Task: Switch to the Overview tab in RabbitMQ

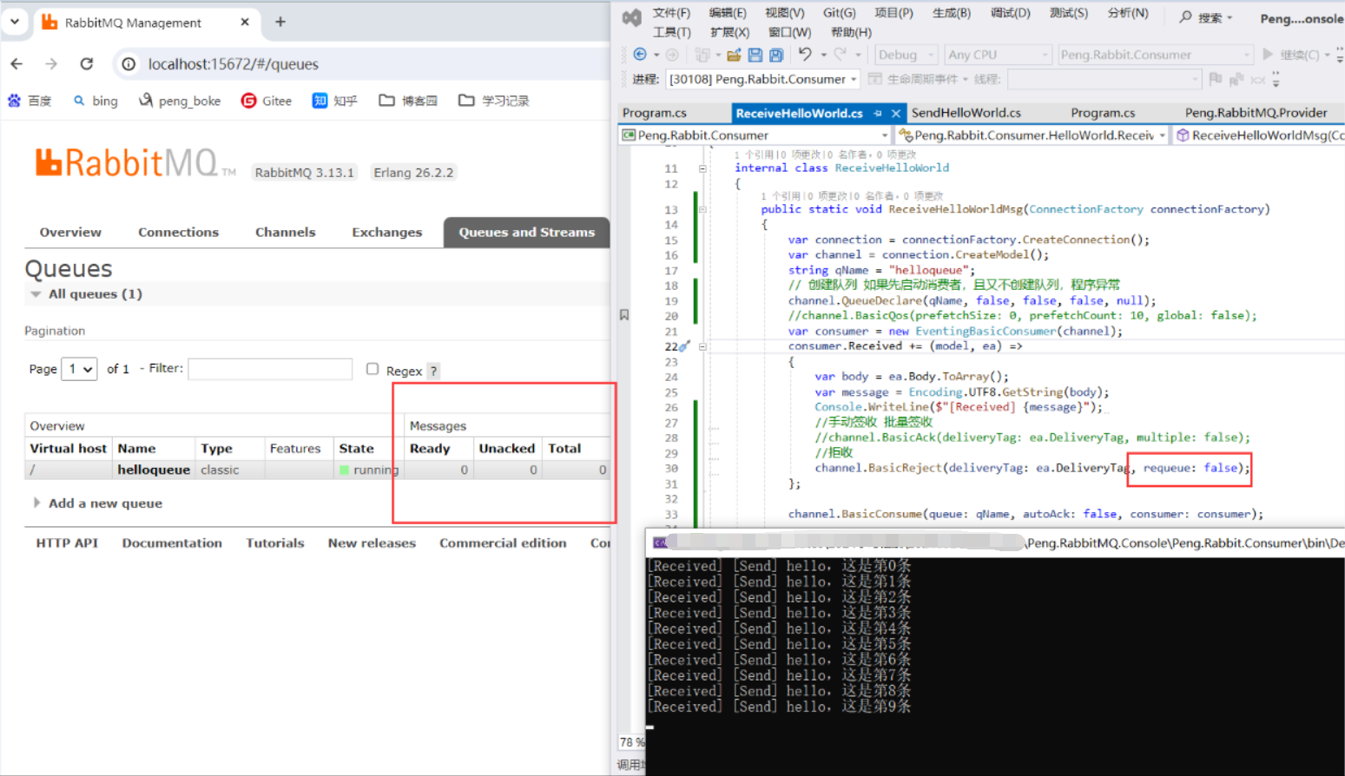Action: click(70, 232)
